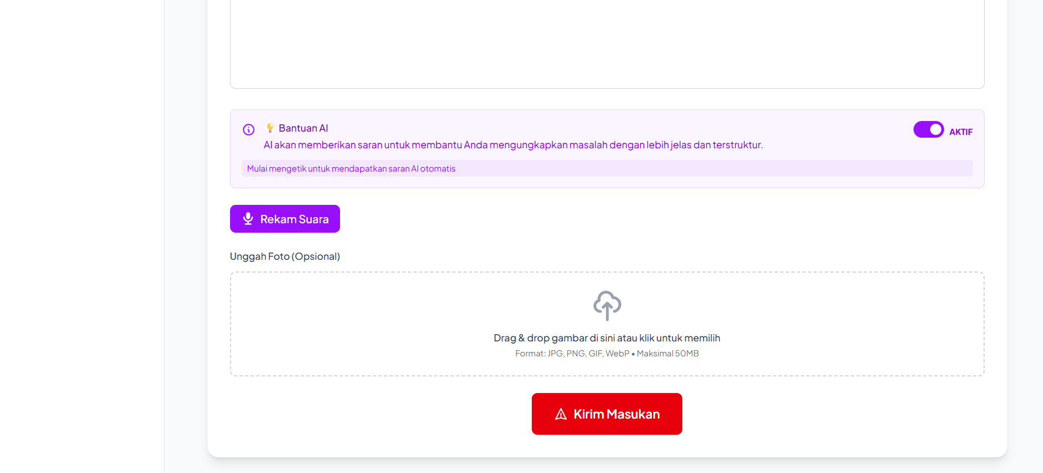Click the cloud upload icon
Image resolution: width=1043 pixels, height=473 pixels.
(x=607, y=305)
